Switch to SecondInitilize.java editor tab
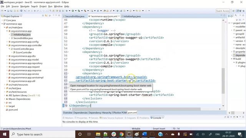Screen dimensions: 246x138 pyautogui.click(x=75, y=16)
